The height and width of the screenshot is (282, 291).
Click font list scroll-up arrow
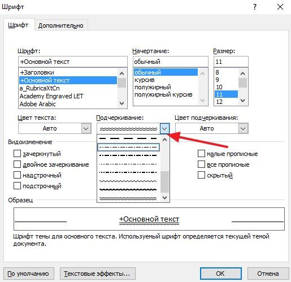[x=122, y=73]
